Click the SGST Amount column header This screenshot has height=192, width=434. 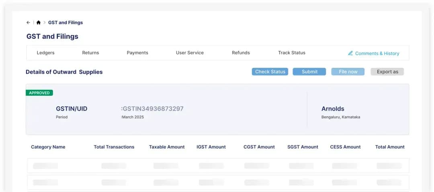pos(303,147)
